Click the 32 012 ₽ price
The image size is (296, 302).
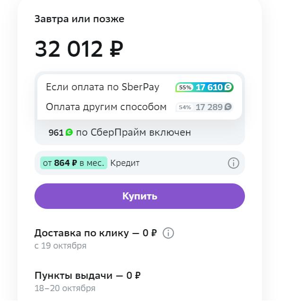point(79,49)
